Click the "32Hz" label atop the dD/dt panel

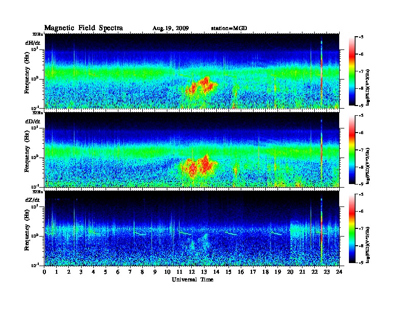pos(38,113)
